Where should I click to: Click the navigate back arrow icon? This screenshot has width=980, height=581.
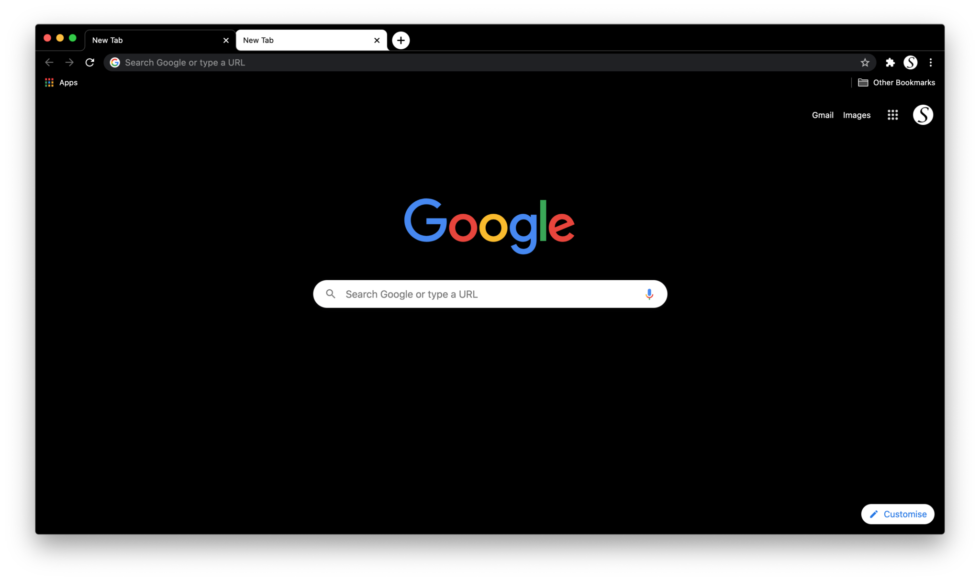tap(48, 62)
